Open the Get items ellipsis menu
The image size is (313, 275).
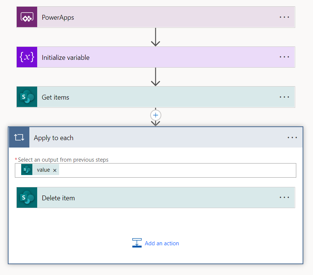[284, 97]
